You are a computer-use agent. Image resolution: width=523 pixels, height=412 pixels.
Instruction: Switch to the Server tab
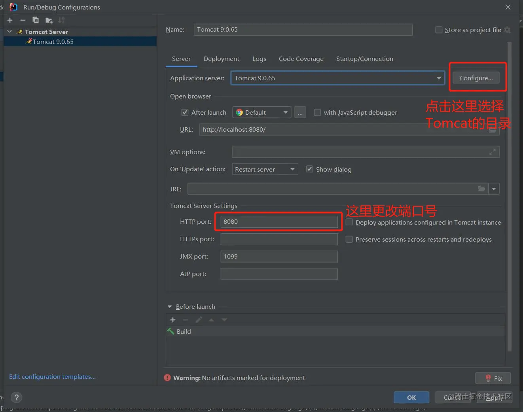[181, 59]
